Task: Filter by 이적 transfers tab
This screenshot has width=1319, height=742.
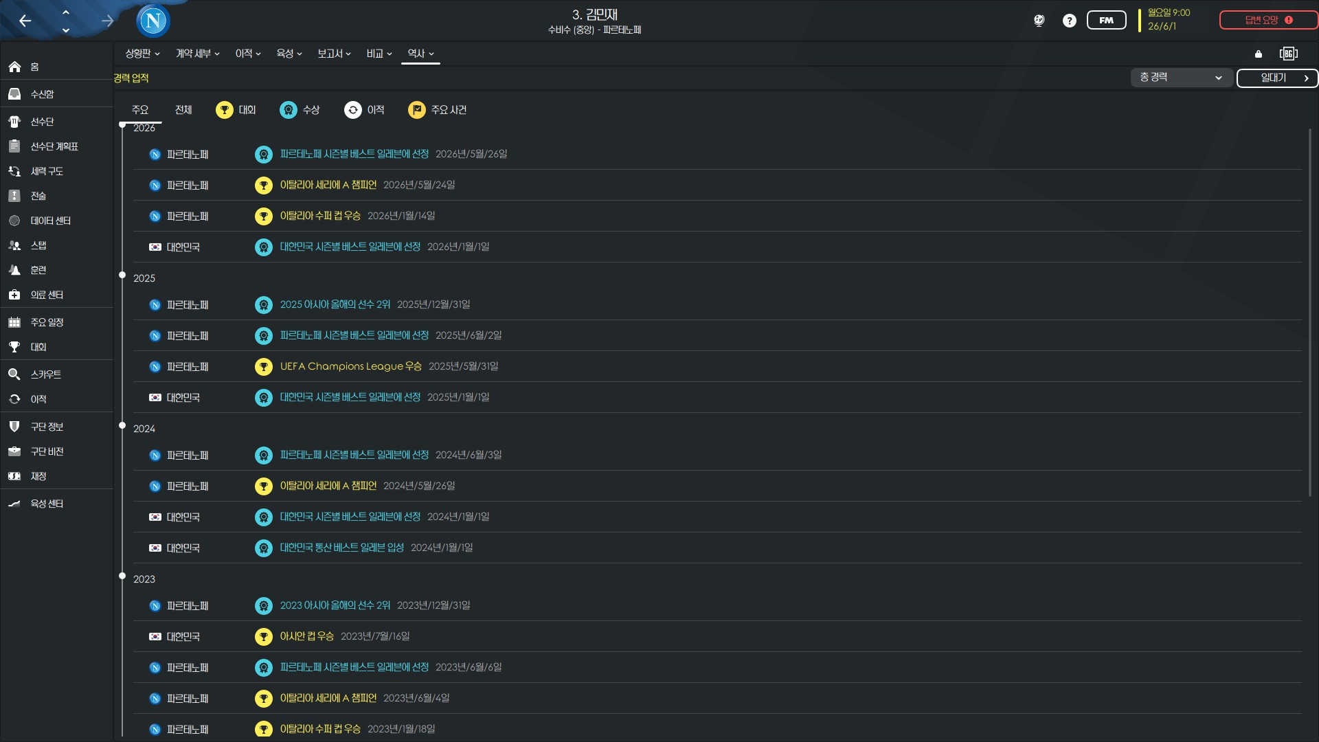Action: (364, 110)
